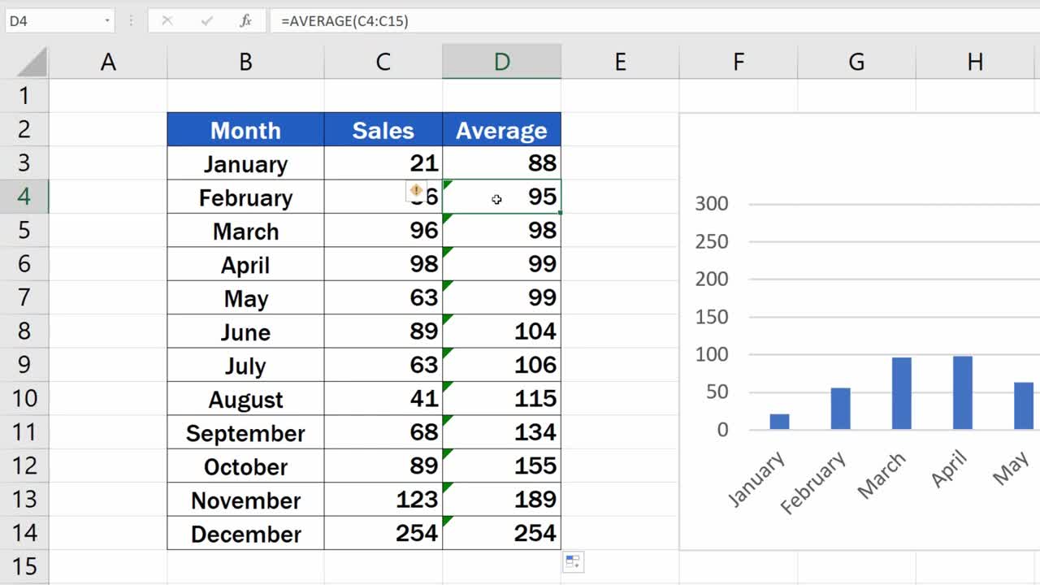Click the April bar in the chart
The width and height of the screenshot is (1040, 585).
tap(962, 392)
